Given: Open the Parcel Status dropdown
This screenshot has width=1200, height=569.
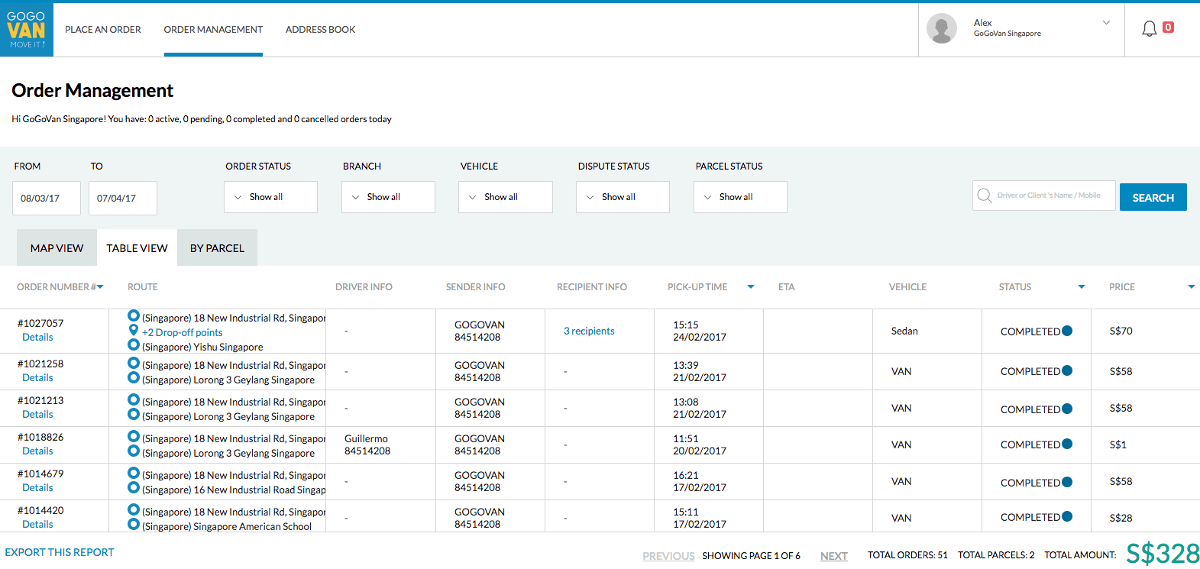Looking at the screenshot, I should click(x=740, y=197).
